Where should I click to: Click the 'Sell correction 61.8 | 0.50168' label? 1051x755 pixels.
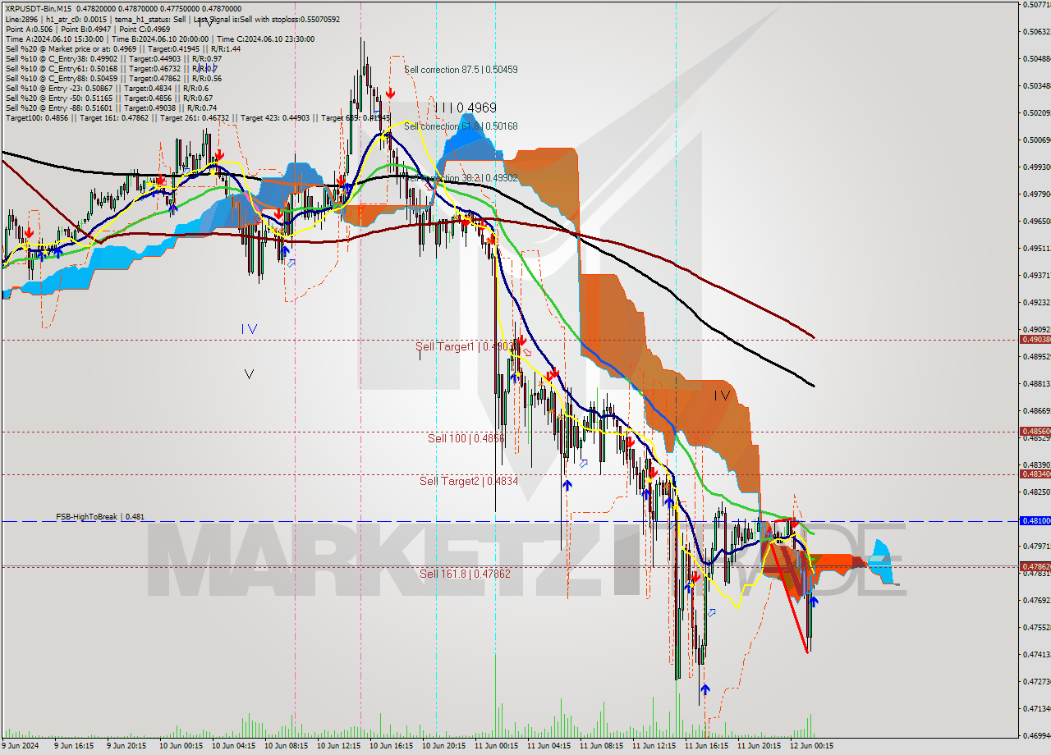pyautogui.click(x=461, y=126)
